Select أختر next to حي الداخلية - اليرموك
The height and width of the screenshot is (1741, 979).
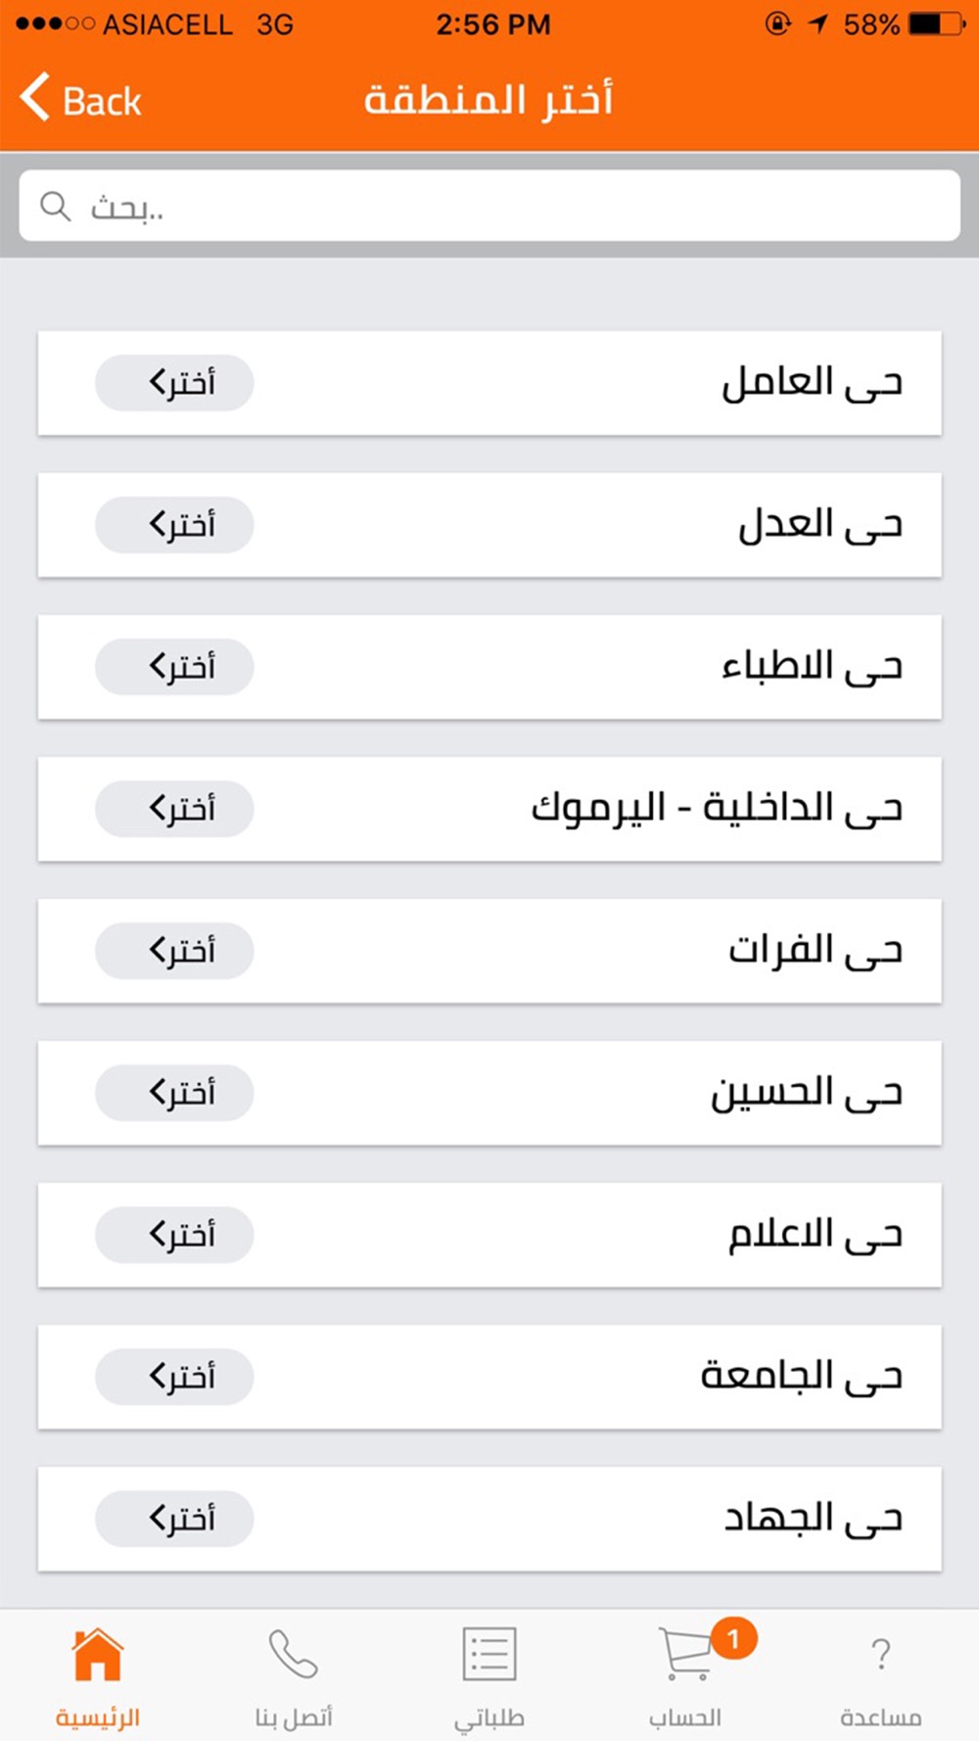point(174,809)
